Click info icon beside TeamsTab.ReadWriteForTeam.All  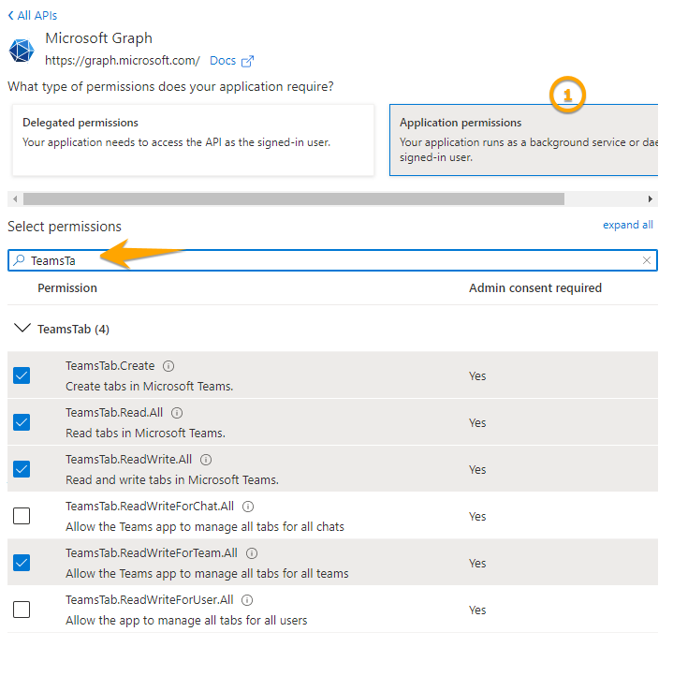pyautogui.click(x=252, y=553)
